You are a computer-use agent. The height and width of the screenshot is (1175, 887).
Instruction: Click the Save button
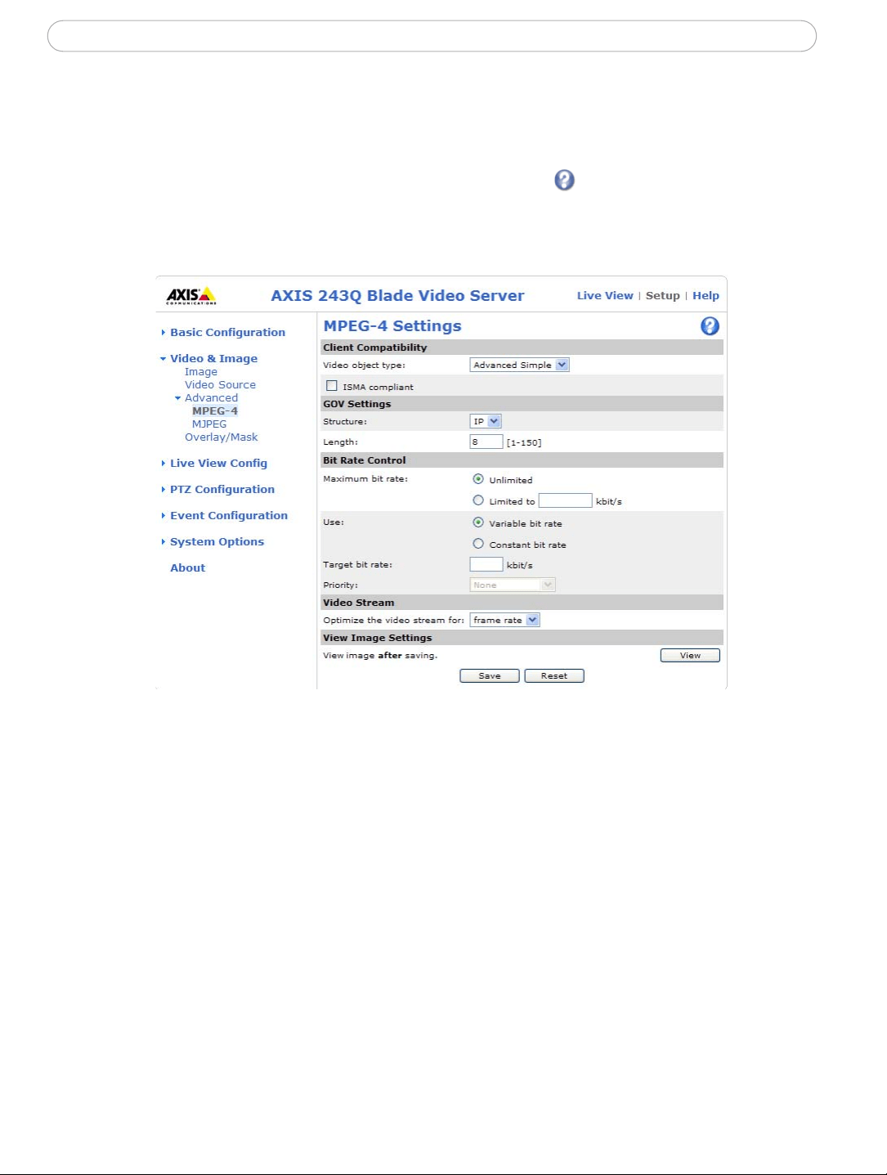(x=490, y=675)
